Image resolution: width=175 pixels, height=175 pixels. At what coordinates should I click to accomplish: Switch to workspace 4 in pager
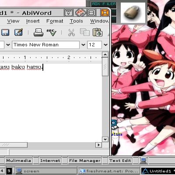pyautogui.click(x=2, y=171)
